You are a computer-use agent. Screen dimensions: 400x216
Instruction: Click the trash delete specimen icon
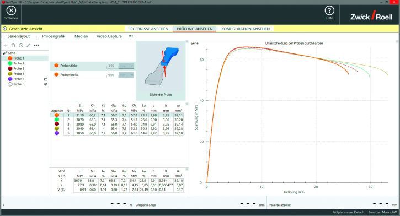(x=13, y=45)
